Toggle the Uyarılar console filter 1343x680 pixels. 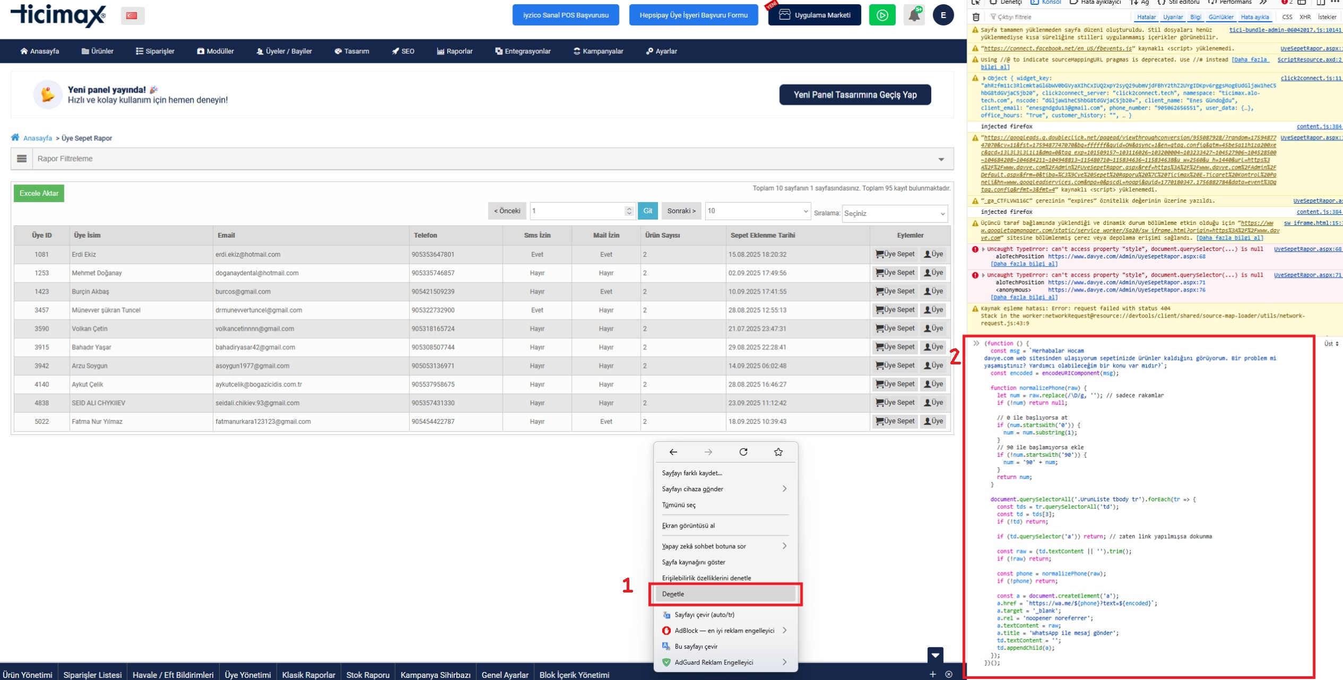pyautogui.click(x=1173, y=17)
